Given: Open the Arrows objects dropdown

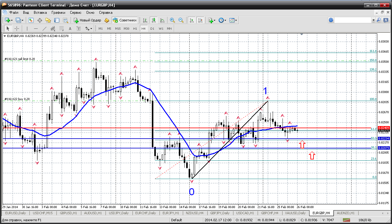Looking at the screenshot, I should tap(89, 28).
